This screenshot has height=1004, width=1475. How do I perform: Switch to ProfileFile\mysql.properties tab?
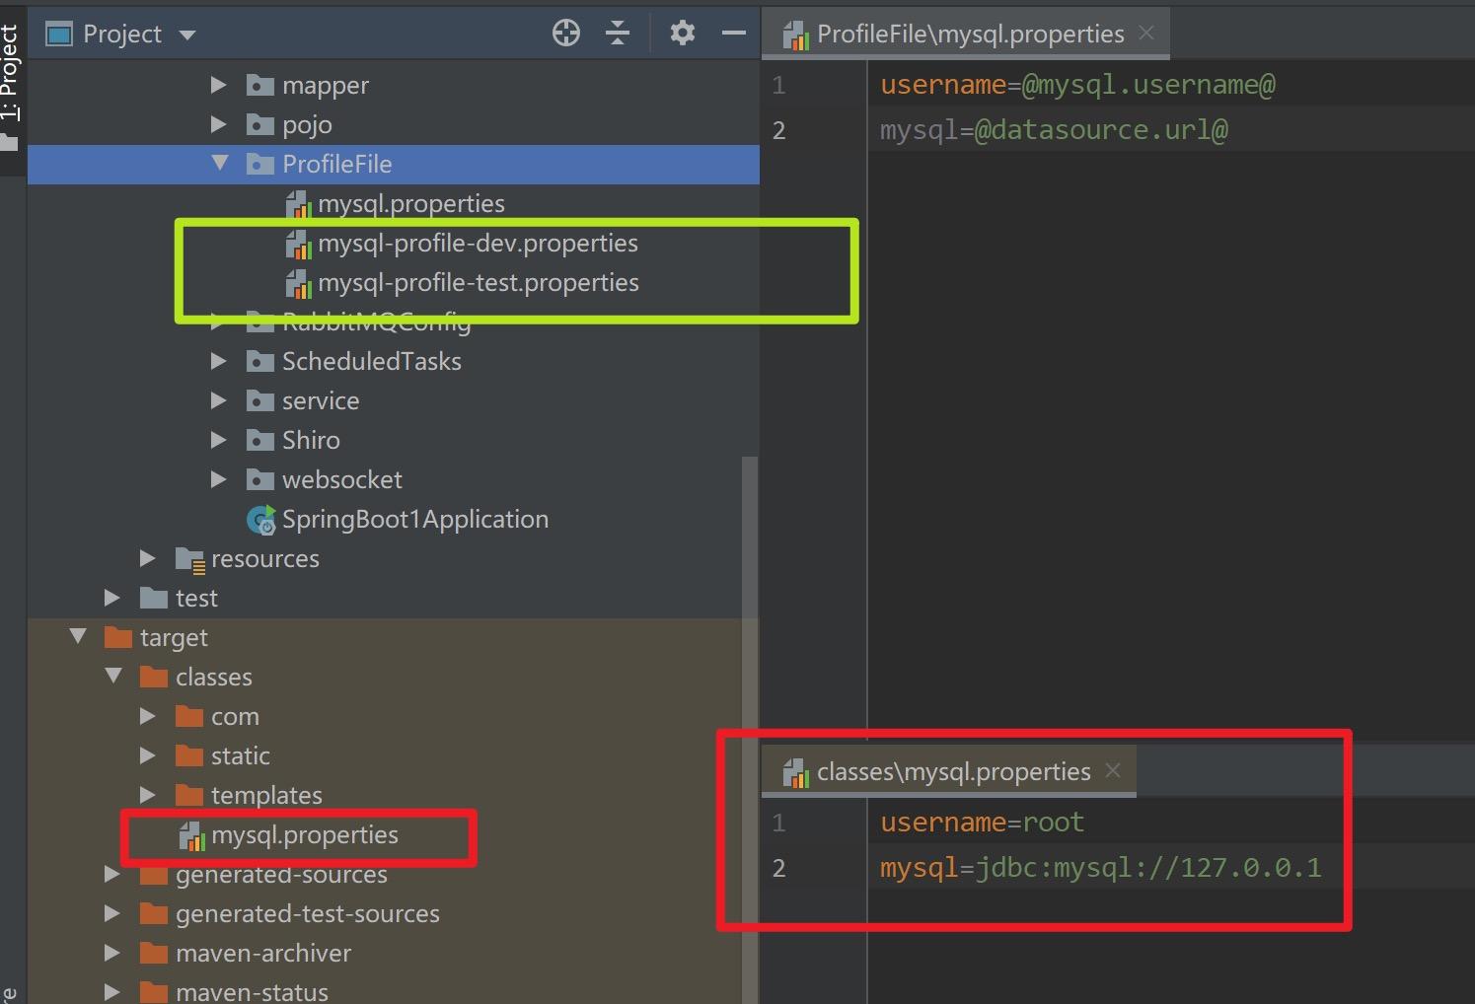pyautogui.click(x=969, y=35)
